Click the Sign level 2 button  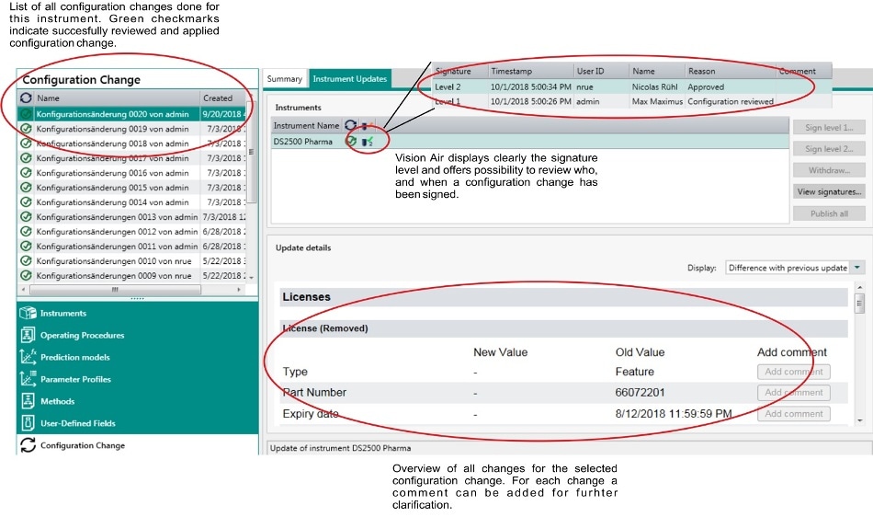(829, 149)
